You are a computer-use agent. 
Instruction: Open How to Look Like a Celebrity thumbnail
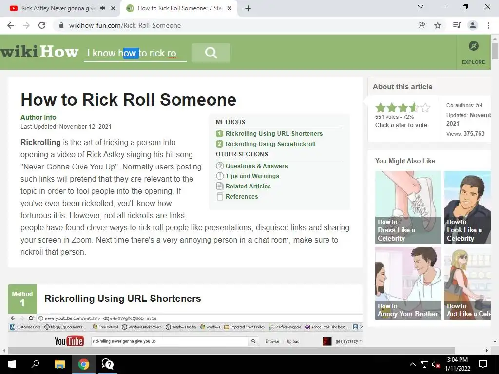click(x=467, y=207)
